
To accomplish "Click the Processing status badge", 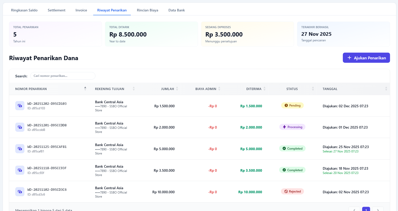I will point(292,127).
